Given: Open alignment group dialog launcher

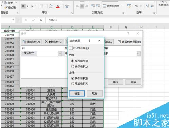Looking at the screenshot, I should tap(123, 13).
